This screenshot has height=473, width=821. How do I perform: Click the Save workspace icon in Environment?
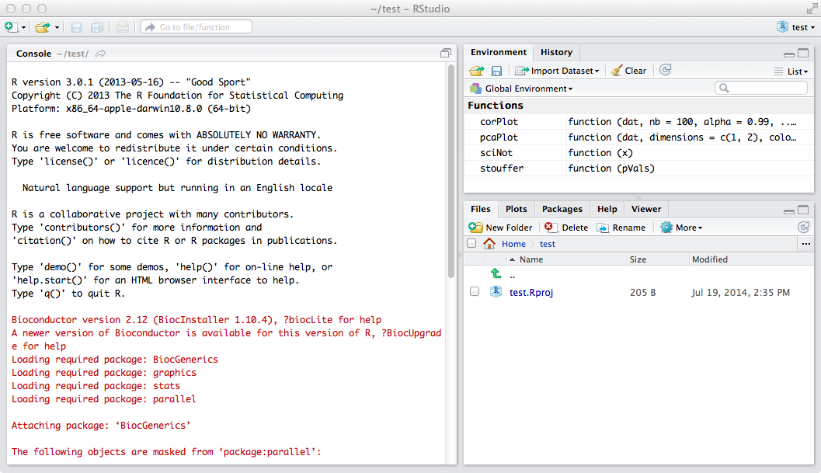click(496, 71)
